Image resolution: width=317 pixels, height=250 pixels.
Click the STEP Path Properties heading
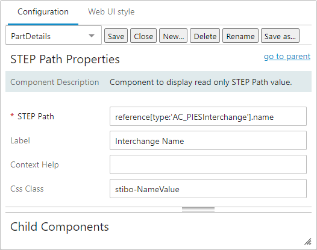click(x=65, y=60)
